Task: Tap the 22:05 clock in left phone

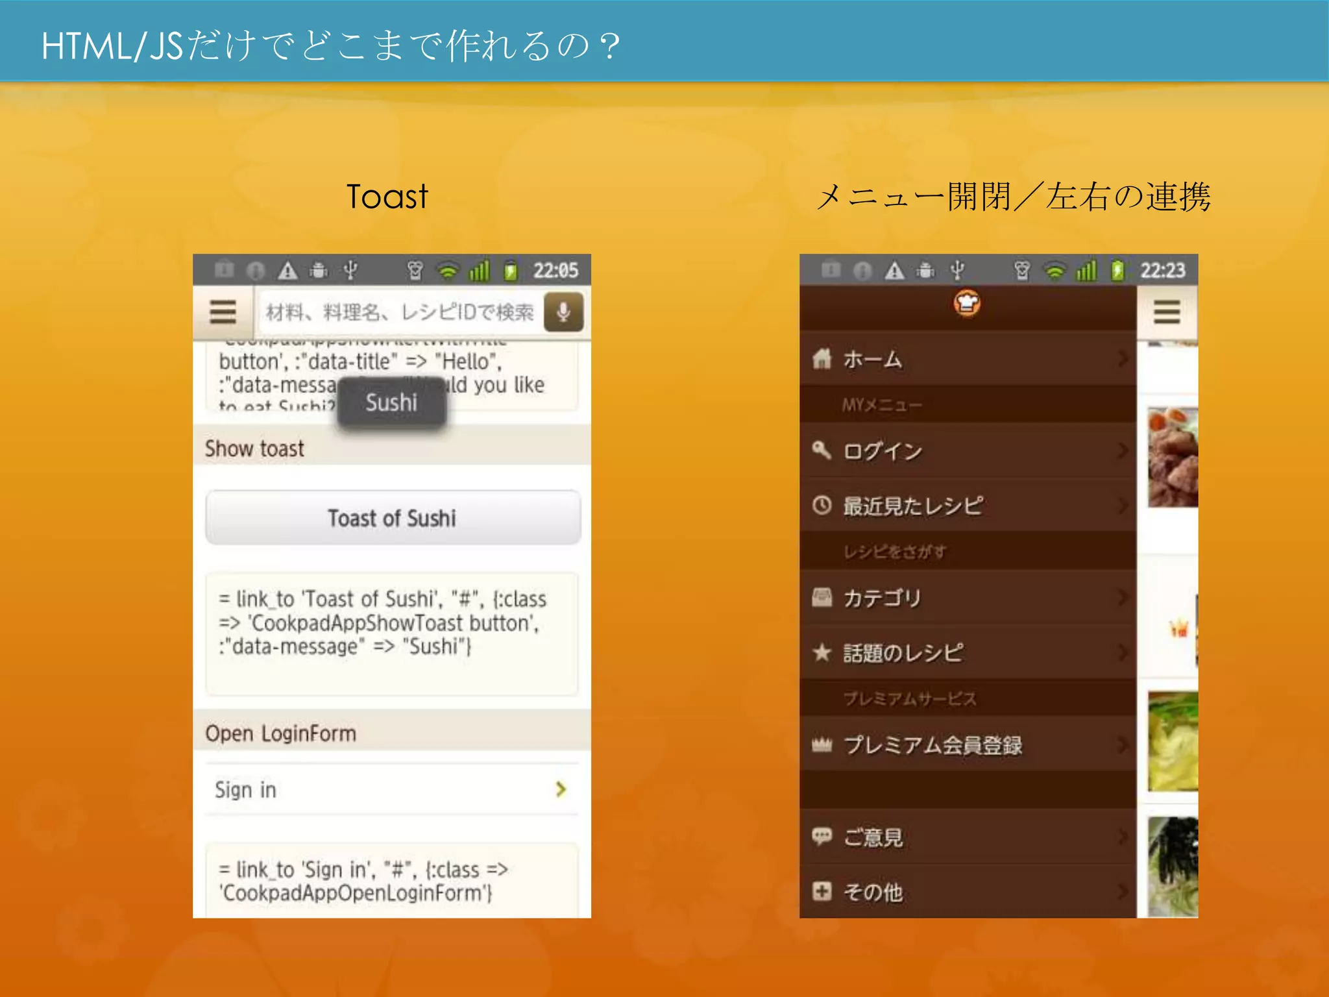Action: tap(555, 270)
